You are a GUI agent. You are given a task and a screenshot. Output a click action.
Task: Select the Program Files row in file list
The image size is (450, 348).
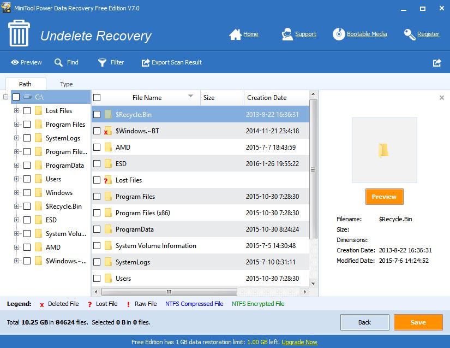pos(200,196)
